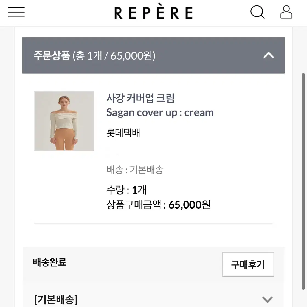Open the Sagan cover up product thumbnail
The image size is (307, 307).
64,121
